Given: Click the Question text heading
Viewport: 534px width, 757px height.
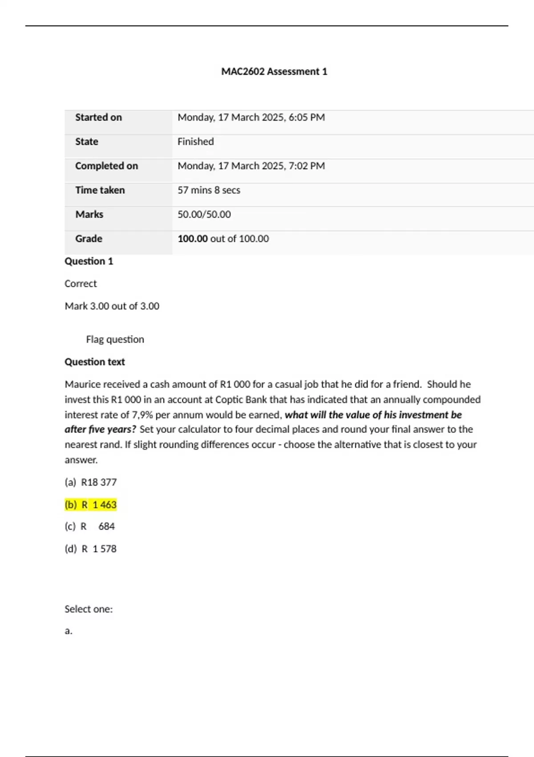Looking at the screenshot, I should coord(95,362).
